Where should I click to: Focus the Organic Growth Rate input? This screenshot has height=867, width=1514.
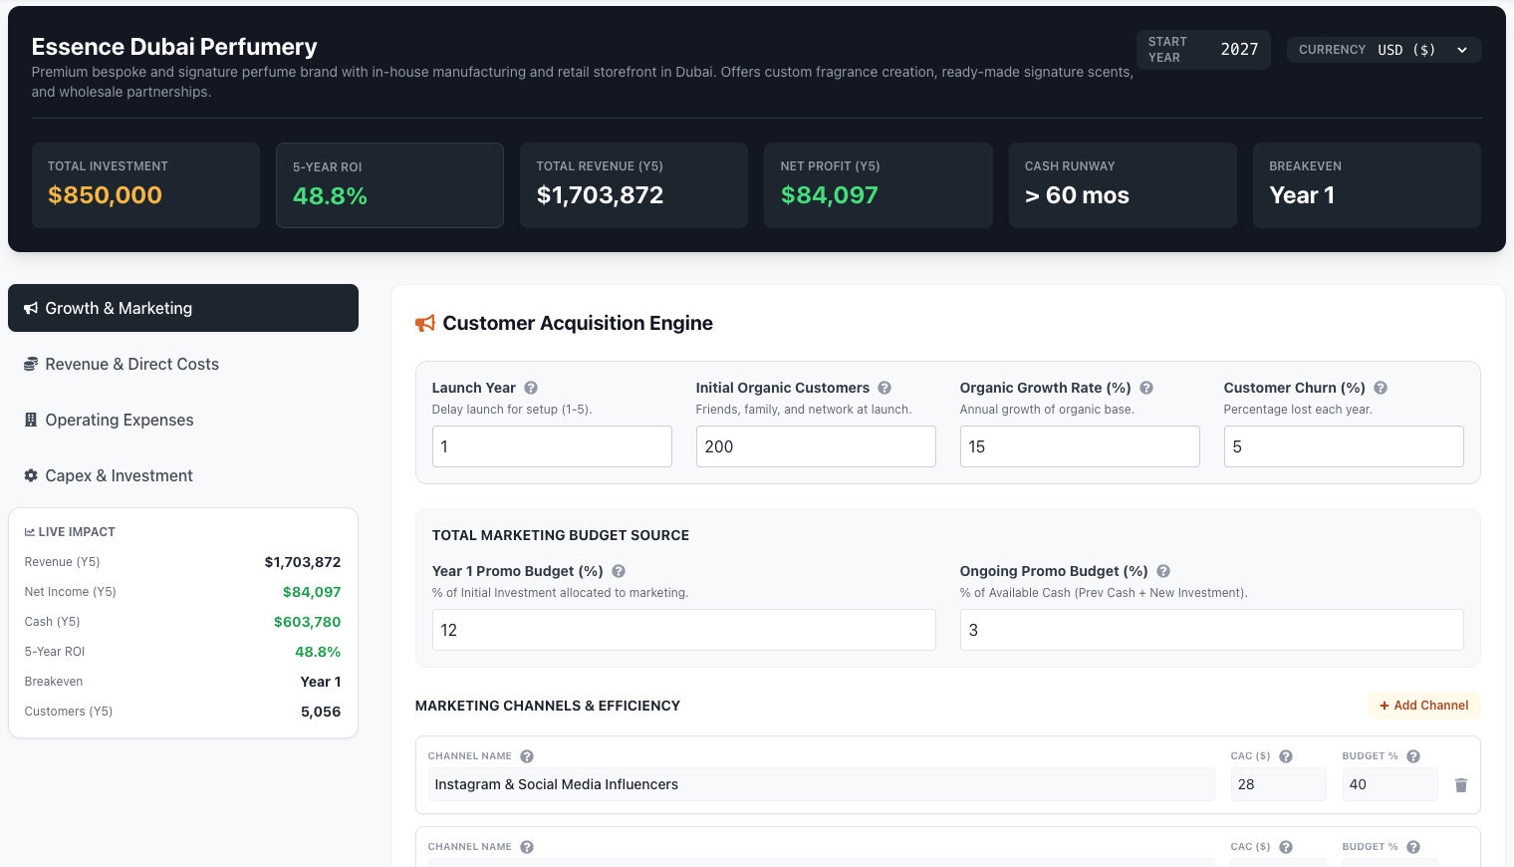coord(1079,446)
